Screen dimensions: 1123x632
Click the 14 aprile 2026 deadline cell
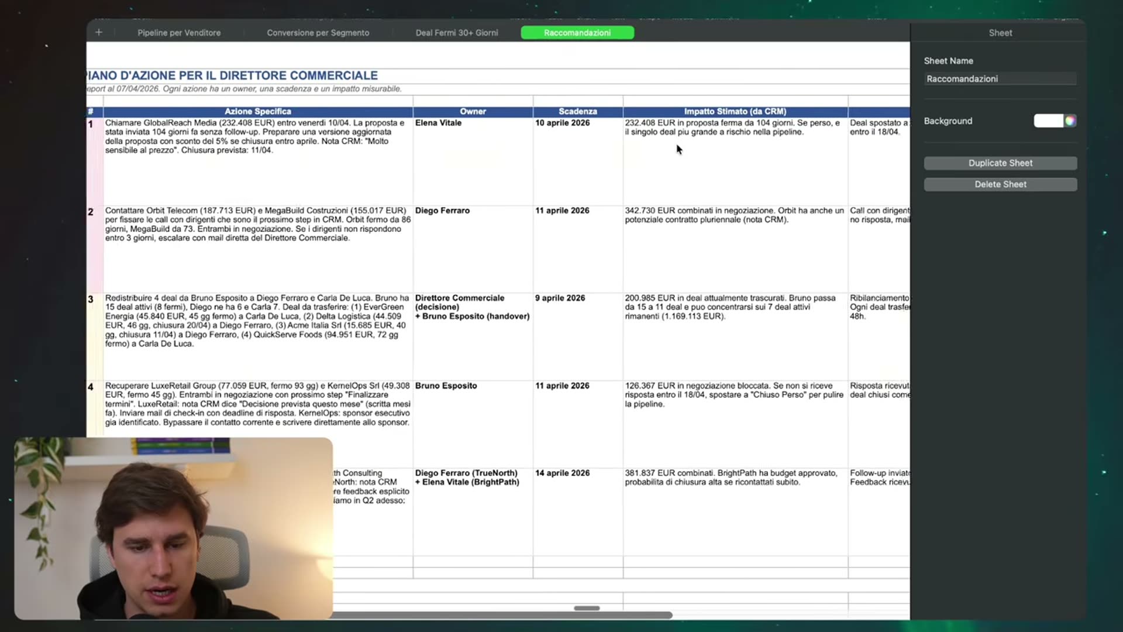point(578,512)
